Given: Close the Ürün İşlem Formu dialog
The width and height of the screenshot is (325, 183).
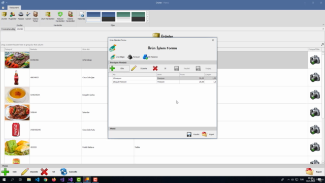Looking at the screenshot, I should click(x=213, y=40).
